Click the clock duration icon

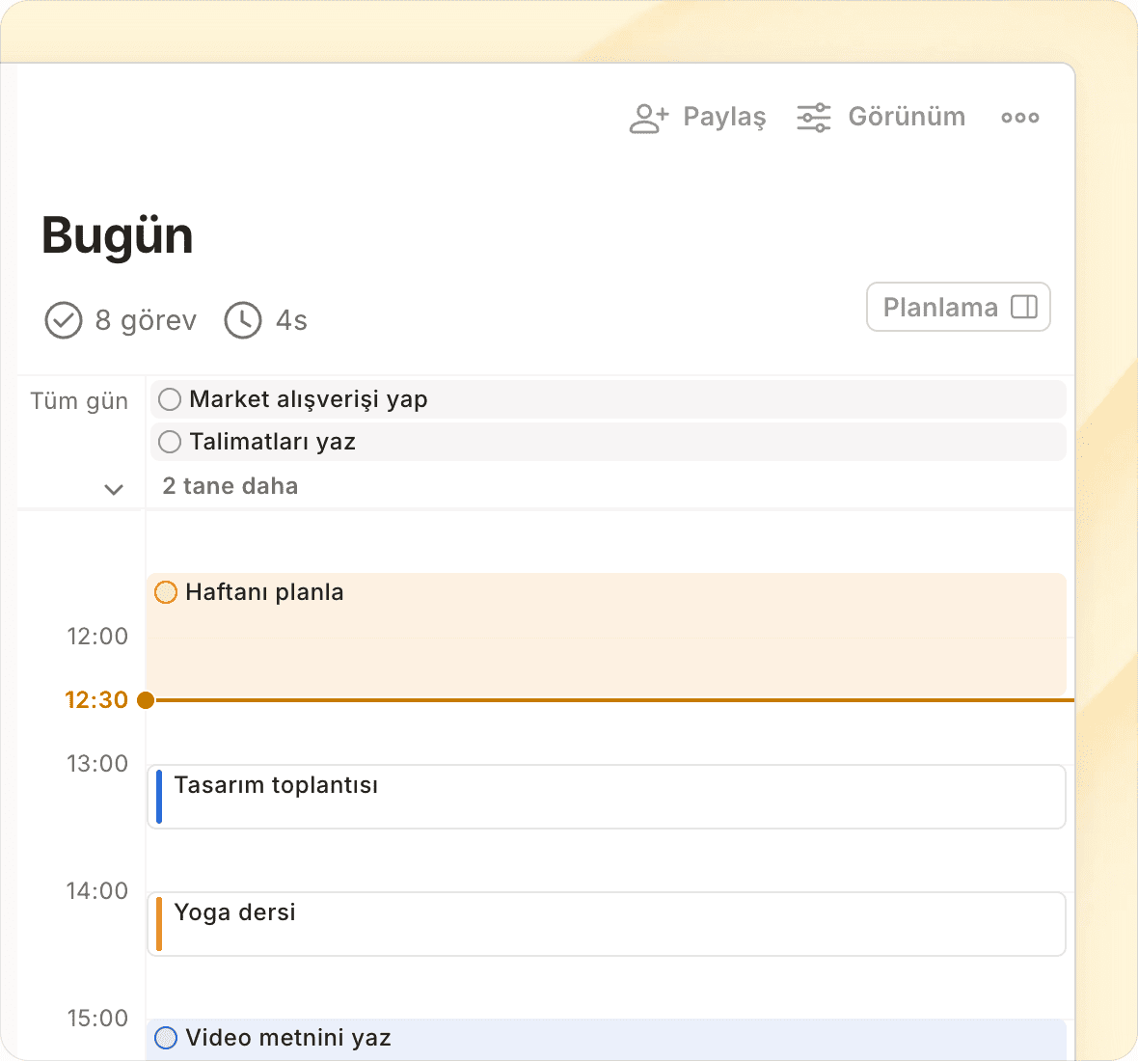pyautogui.click(x=243, y=320)
